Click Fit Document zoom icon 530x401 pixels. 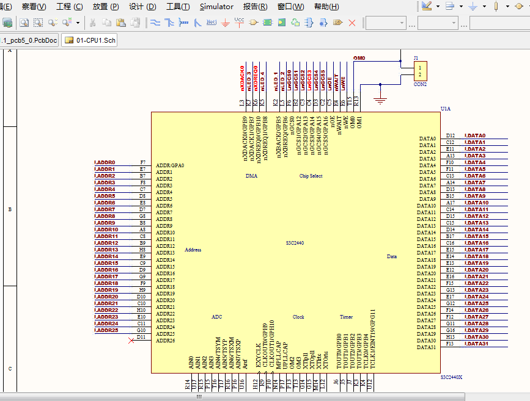(x=24, y=23)
